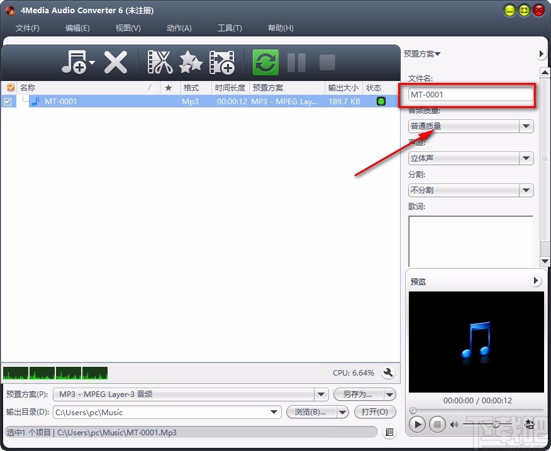
Task: Select the MT-0001 file name in the list
Action: tap(61, 101)
